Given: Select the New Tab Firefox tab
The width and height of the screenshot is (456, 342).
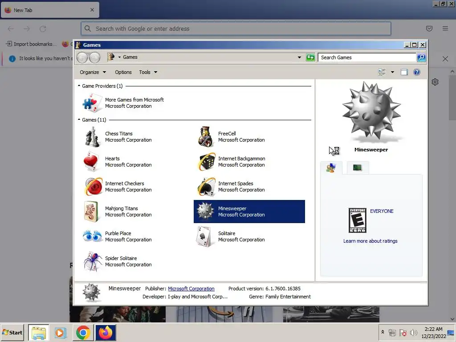Looking at the screenshot, I should tap(50, 10).
